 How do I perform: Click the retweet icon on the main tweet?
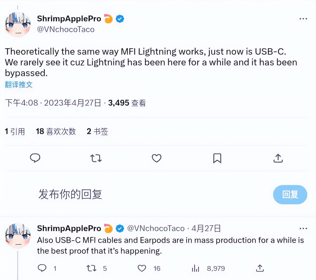pyautogui.click(x=96, y=158)
